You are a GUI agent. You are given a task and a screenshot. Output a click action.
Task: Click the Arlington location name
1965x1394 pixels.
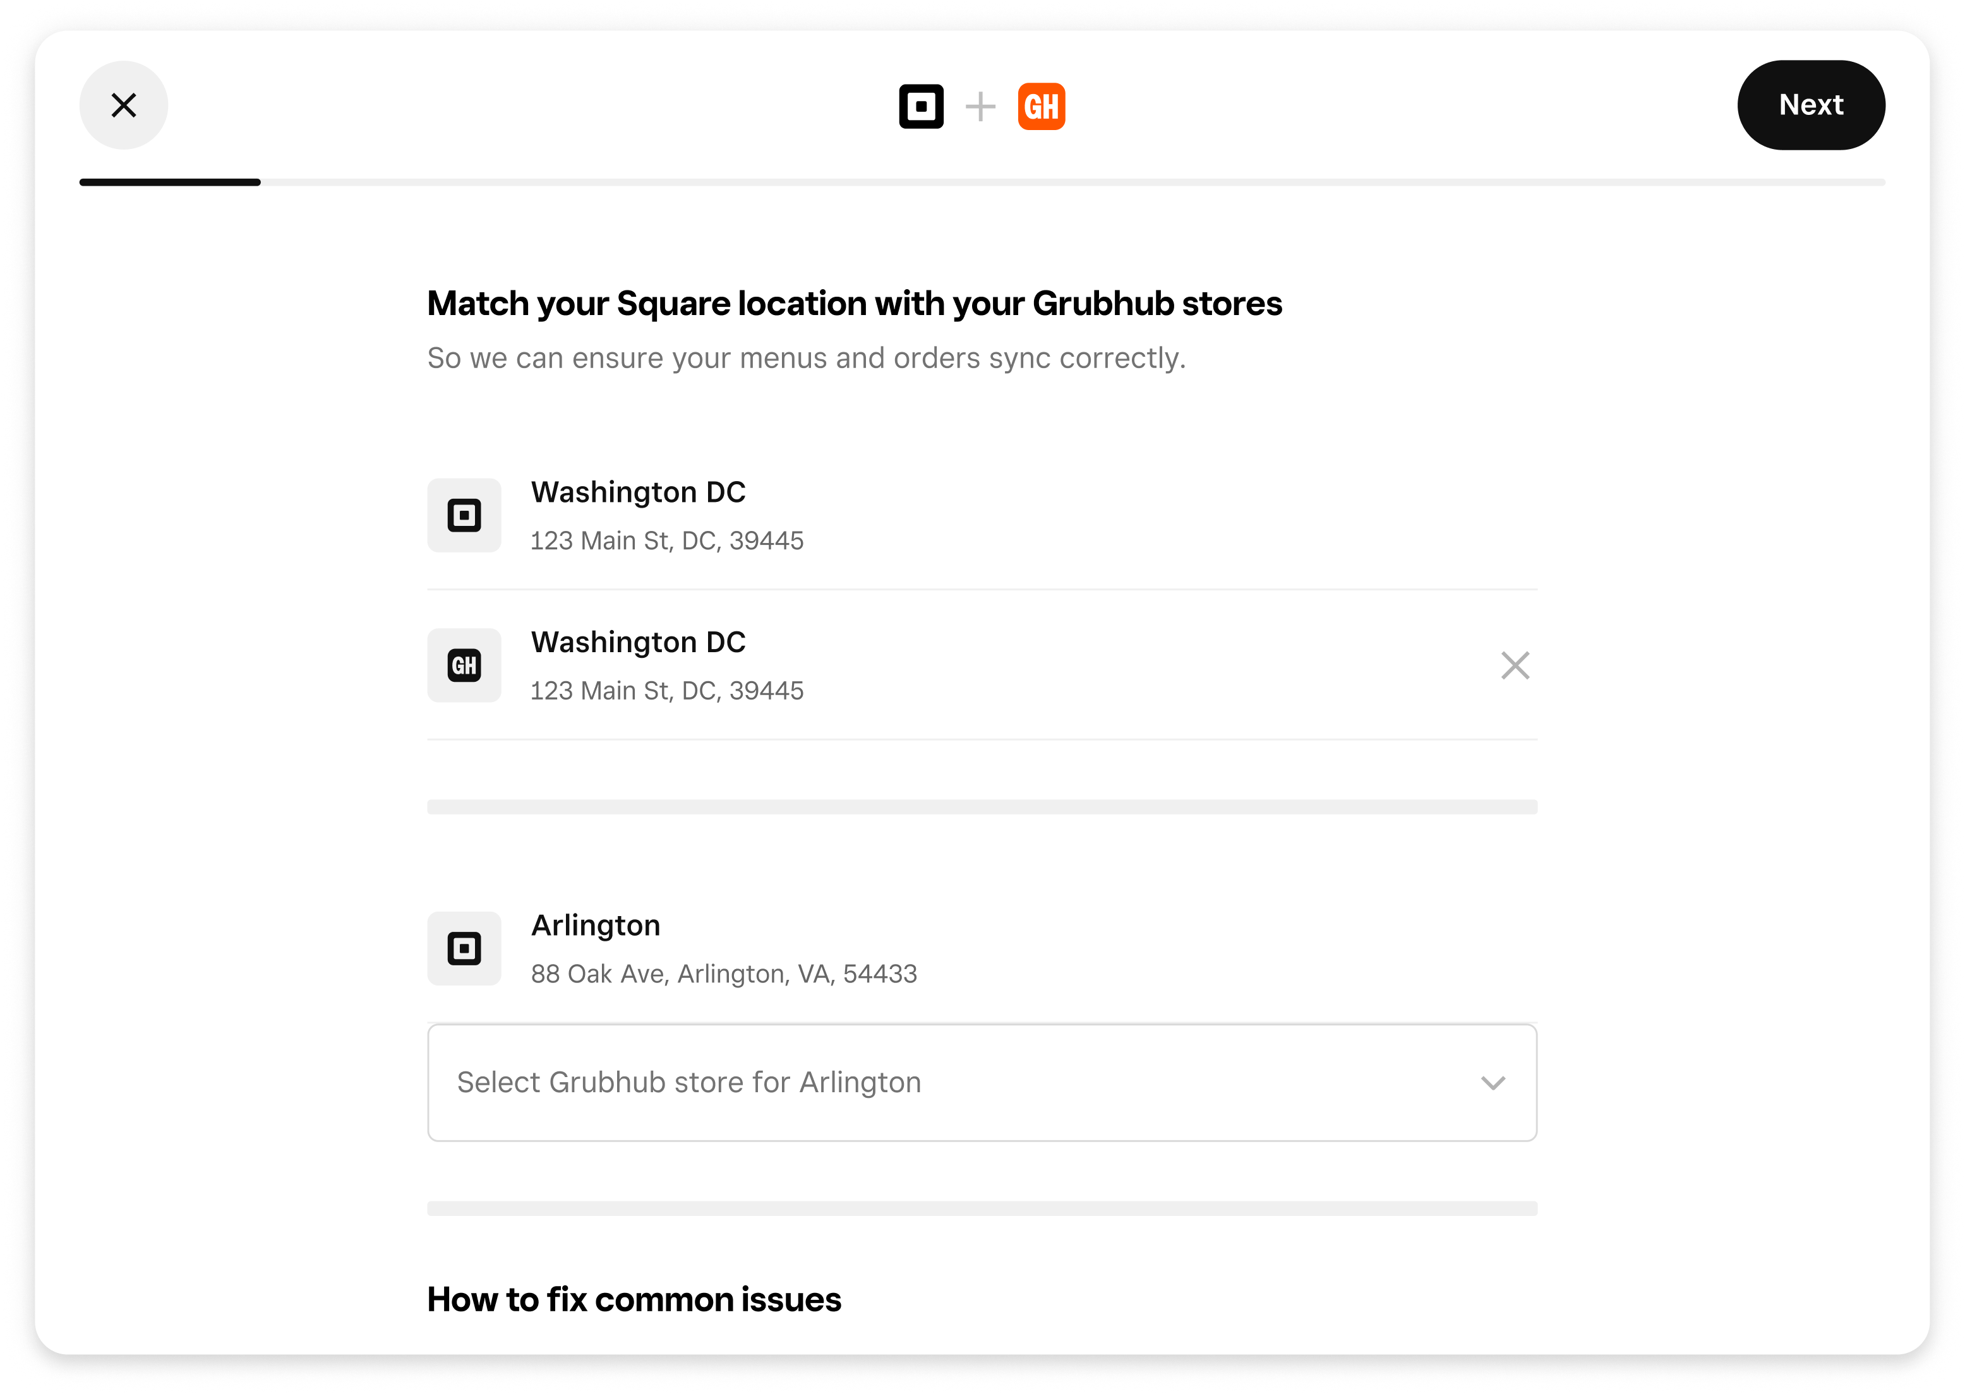pos(595,926)
